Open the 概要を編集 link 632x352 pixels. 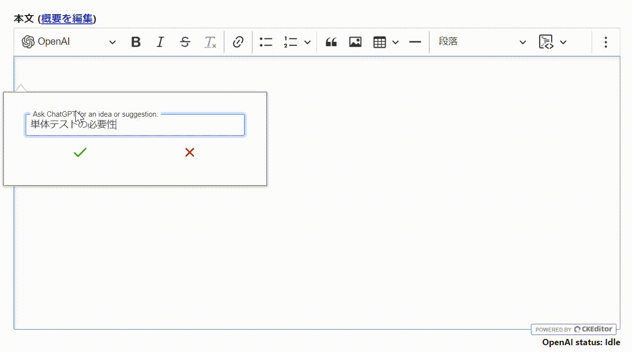point(66,18)
